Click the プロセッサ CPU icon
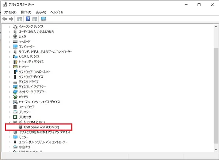 (x=15, y=117)
